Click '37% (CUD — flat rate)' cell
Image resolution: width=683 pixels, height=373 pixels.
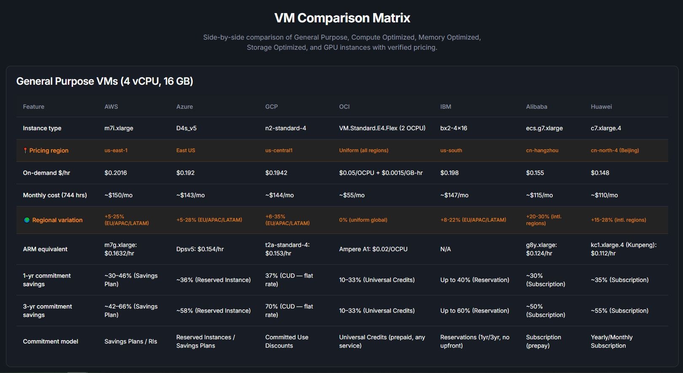pyautogui.click(x=289, y=280)
